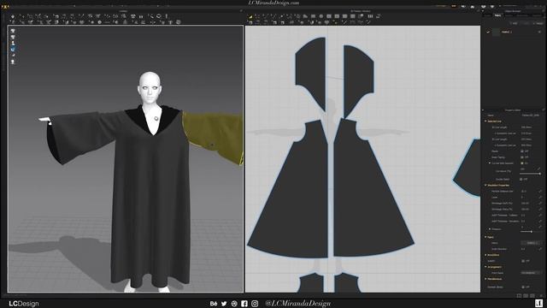Click the curved-arrow icon ending the first 2D toolbar row
This screenshot has width=547, height=308.
[x=378, y=16]
